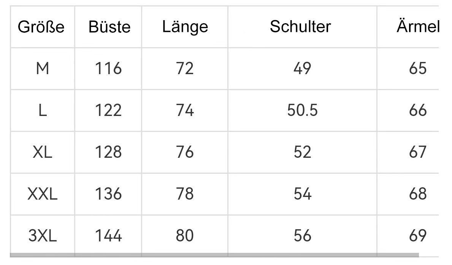Click the Ärmel value 68
Viewport: 452px width, 265px height.
(418, 194)
